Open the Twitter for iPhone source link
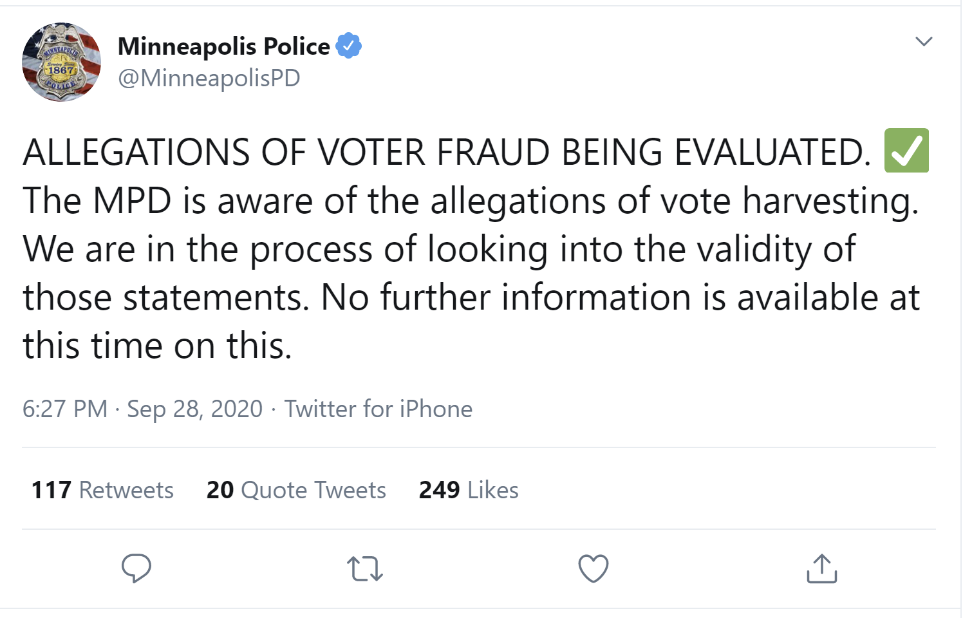This screenshot has height=618, width=963. [x=379, y=409]
